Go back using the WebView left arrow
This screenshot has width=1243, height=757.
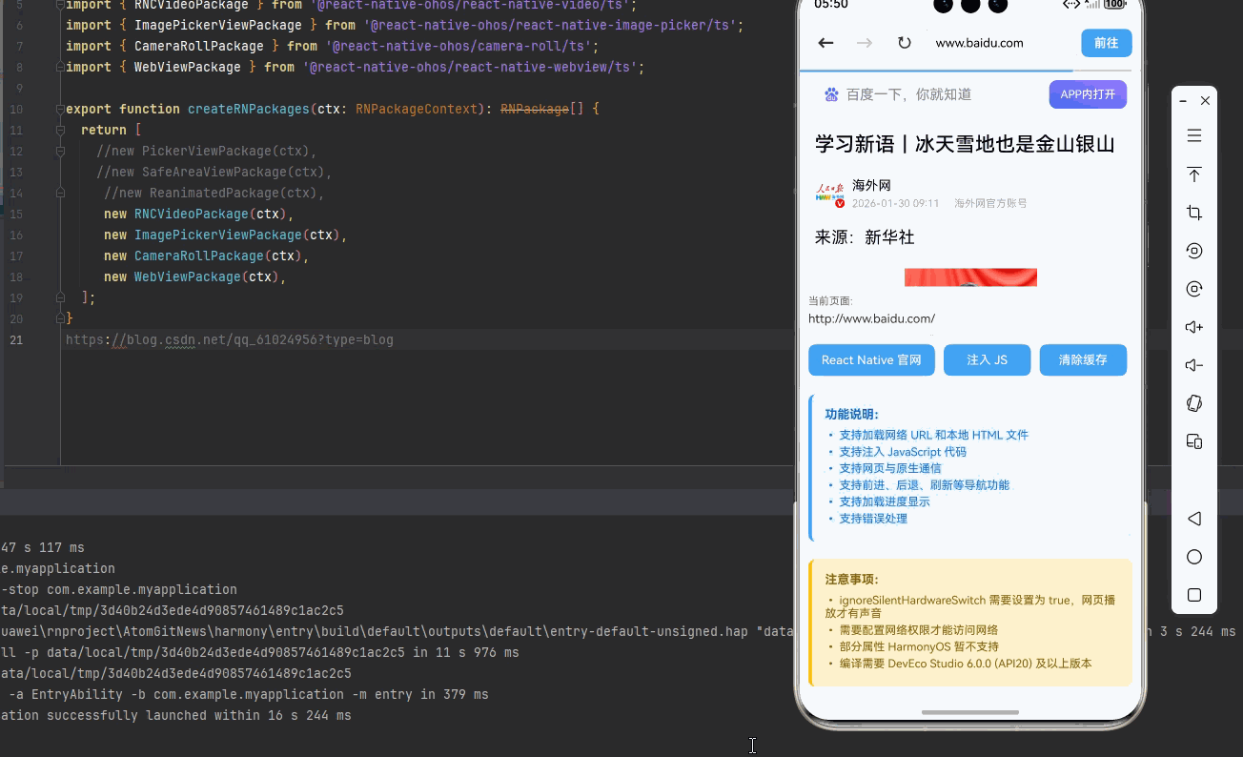point(825,43)
